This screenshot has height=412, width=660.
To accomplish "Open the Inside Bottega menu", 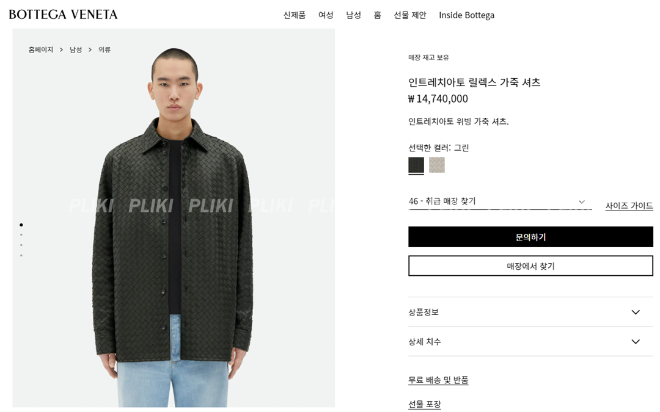I will click(x=466, y=15).
